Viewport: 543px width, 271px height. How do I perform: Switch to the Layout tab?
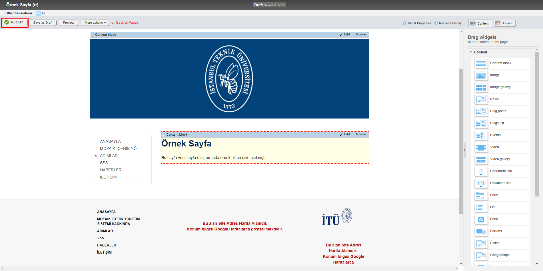point(505,23)
